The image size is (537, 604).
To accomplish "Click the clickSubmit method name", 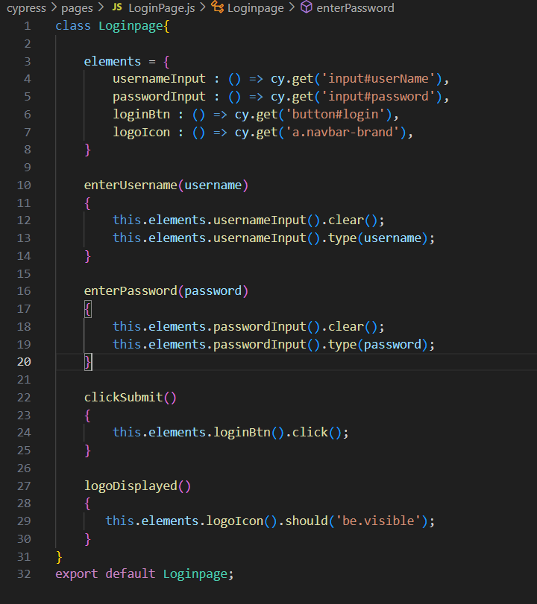I will click(124, 397).
